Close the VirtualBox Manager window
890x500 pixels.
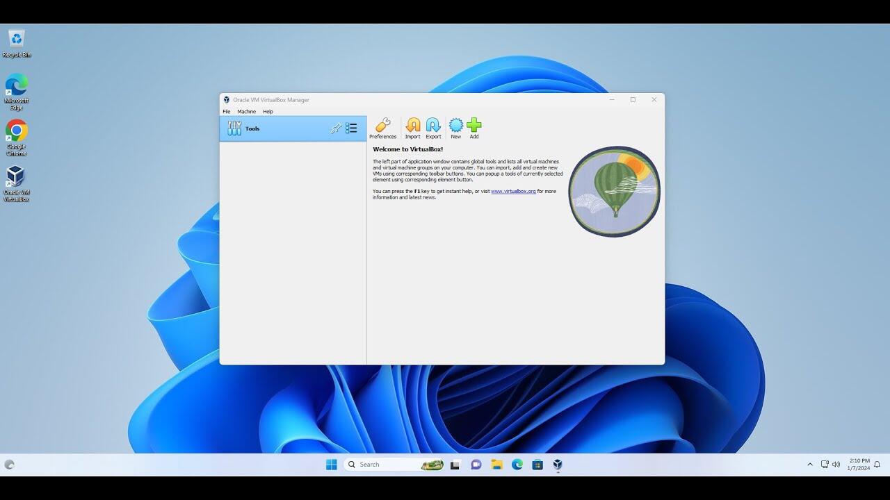click(654, 99)
